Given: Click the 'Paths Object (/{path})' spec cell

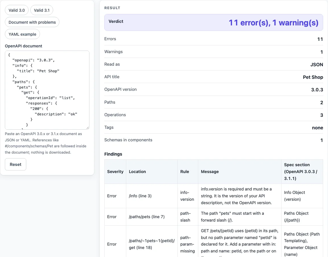Looking at the screenshot, I should pyautogui.click(x=302, y=217).
